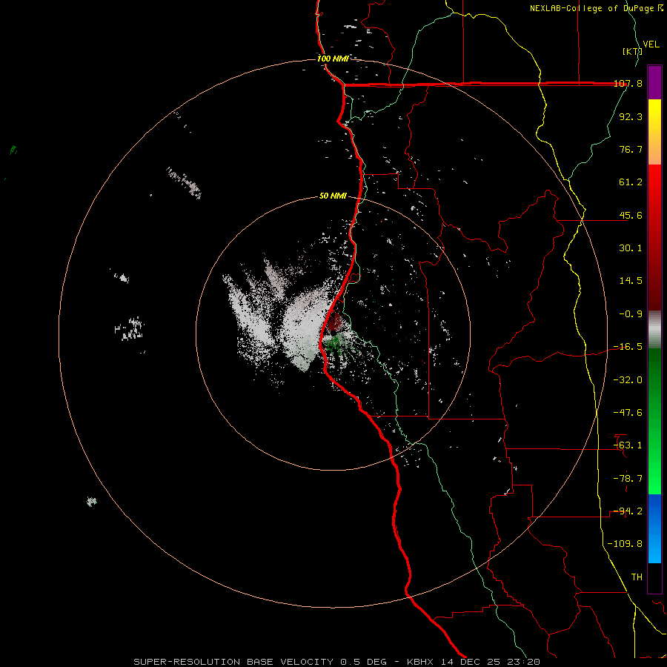Viewport: 667px width, 667px height.
Task: Pick the purple segment of the color bar
Action: pyautogui.click(x=654, y=82)
